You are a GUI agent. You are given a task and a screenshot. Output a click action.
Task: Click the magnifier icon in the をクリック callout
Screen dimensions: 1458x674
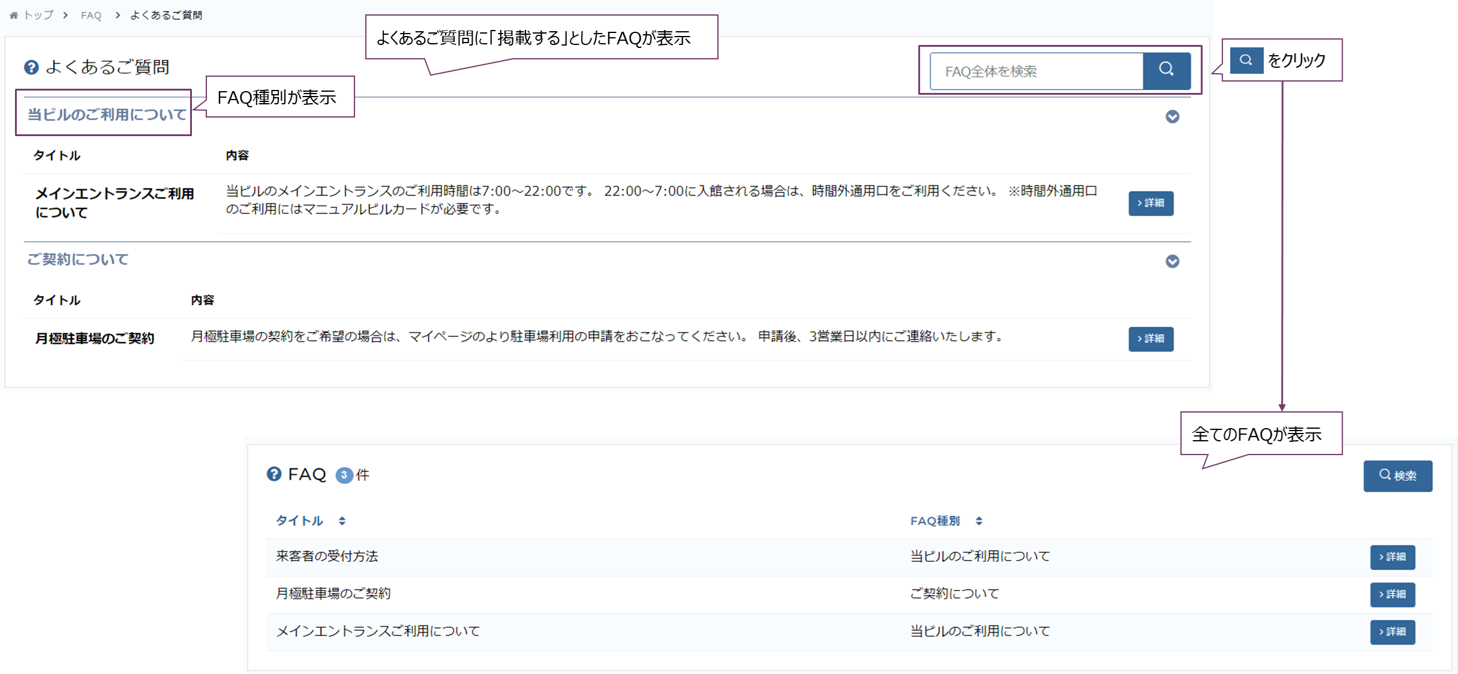(1246, 60)
